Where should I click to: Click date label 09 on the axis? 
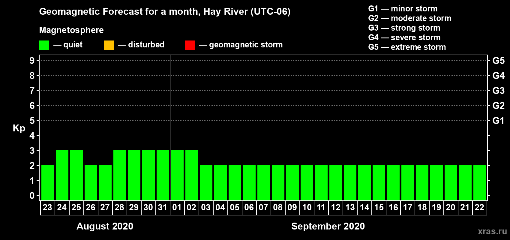tap(292, 207)
